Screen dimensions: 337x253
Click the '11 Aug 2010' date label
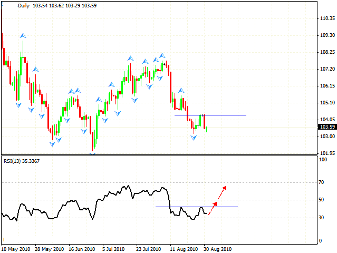184,249
